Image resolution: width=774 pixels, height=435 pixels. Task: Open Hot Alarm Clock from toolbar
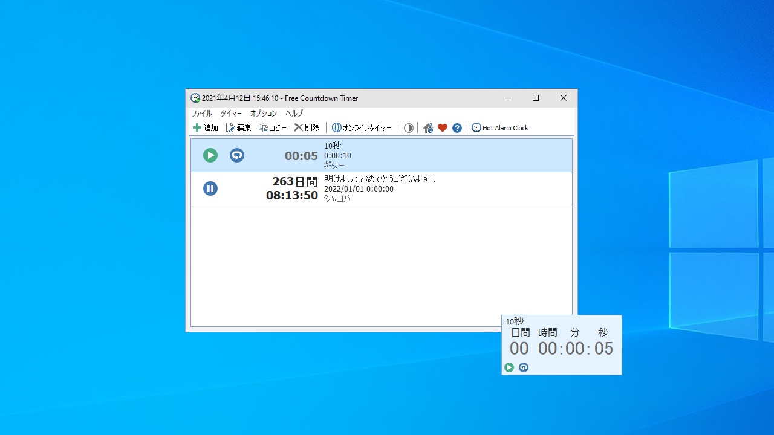point(500,128)
